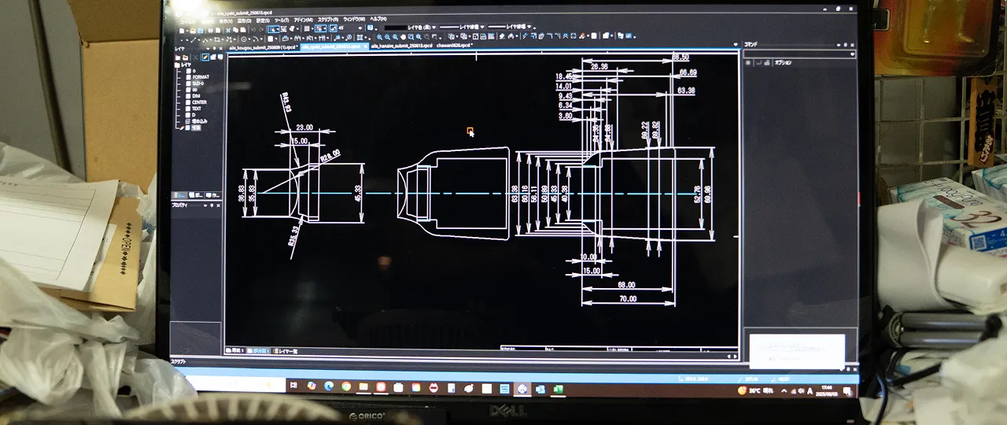The image size is (1007, 425).
Task: Open the layer line type dropdown
Action: (x=481, y=28)
